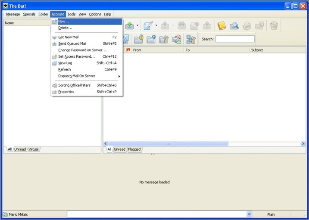Switch folder pane to Unread tab
This screenshot has height=220, width=309.
pyautogui.click(x=20, y=149)
